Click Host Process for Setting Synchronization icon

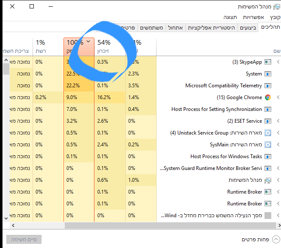tap(268, 109)
